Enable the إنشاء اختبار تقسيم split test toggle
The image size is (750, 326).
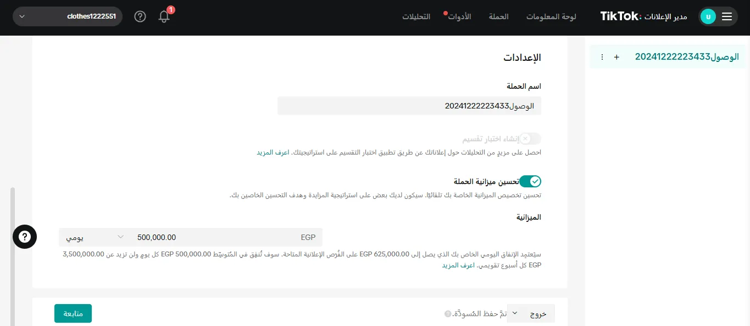(530, 139)
